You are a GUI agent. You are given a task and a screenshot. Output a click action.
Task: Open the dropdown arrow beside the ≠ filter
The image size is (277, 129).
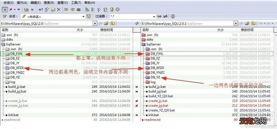(15, 10)
